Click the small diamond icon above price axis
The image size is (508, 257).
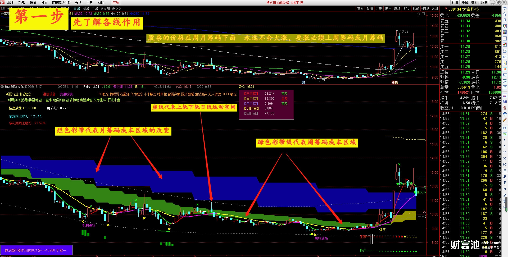coord(419,14)
